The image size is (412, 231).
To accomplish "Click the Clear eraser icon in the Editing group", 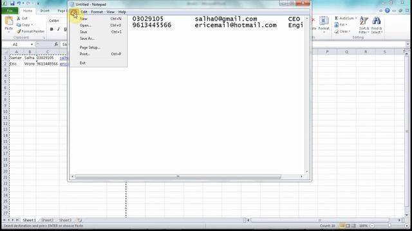I will [x=336, y=31].
